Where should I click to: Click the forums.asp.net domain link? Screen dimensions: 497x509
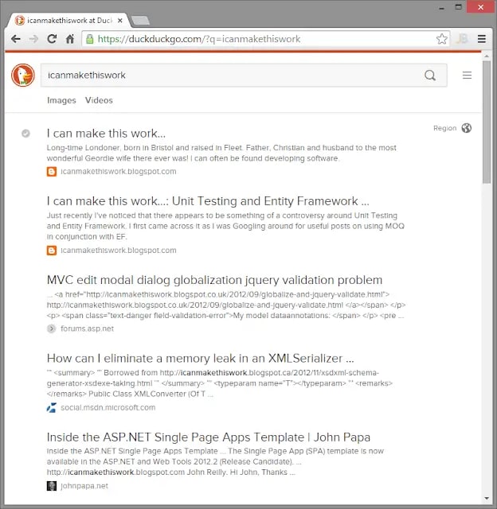point(87,328)
